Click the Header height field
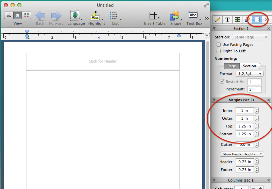Image resolution: width=272 pixels, height=189 pixels. point(244,162)
